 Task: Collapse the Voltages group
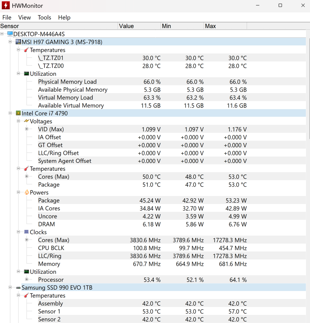(x=19, y=121)
